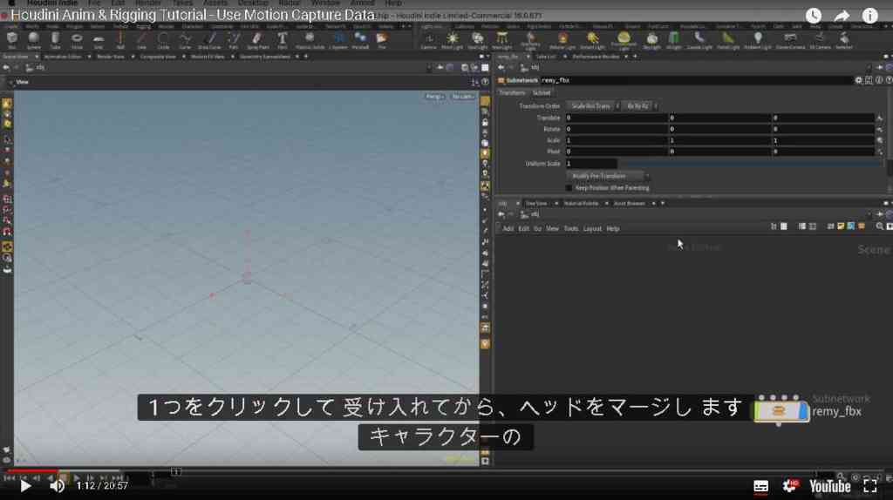Open the Help menu in macOS menu bar
This screenshot has height=500, width=893.
coord(393,3)
